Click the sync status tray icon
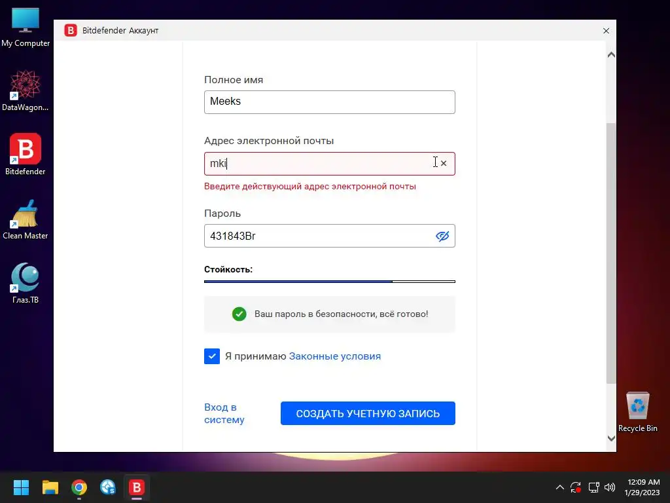 [576, 487]
